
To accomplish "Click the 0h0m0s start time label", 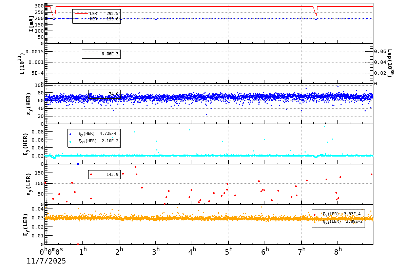I will tap(52, 251).
